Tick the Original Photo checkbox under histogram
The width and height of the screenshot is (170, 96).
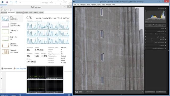(146, 22)
